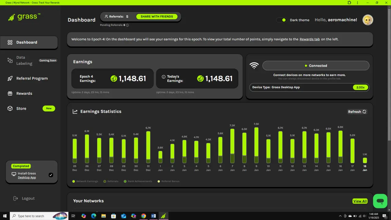
Task: Toggle the Dark theme switch
Action: (x=281, y=20)
